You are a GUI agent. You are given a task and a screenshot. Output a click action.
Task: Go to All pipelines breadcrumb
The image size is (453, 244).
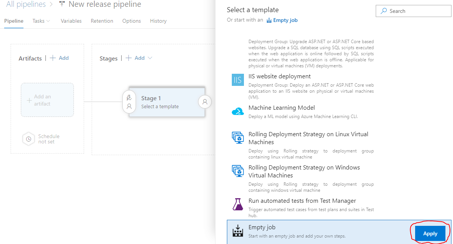click(26, 4)
